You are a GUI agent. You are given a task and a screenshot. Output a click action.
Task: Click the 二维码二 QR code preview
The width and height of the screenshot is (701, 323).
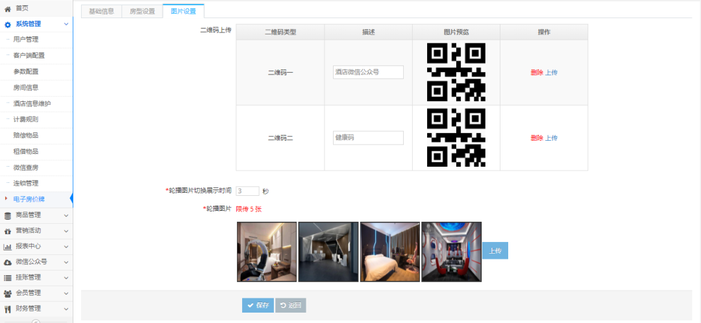[456, 138]
